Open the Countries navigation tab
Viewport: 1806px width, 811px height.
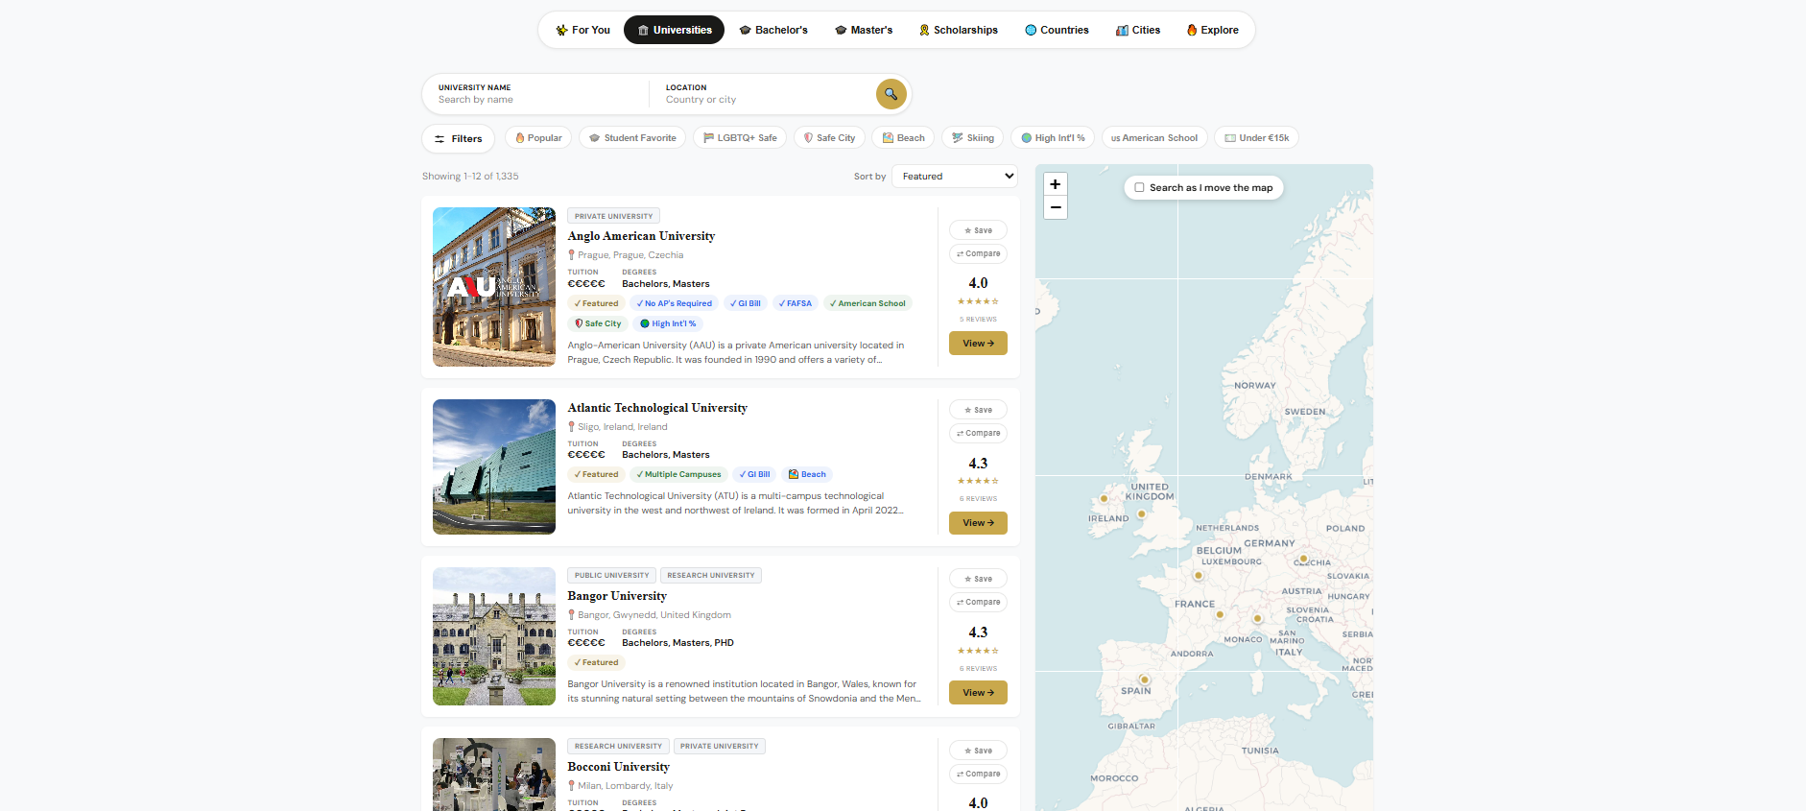1057,30
